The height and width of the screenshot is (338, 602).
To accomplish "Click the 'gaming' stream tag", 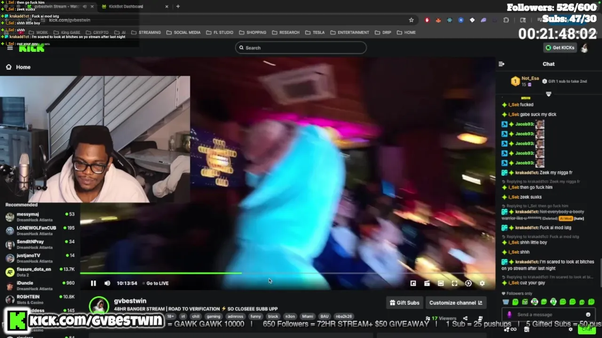I will click(x=214, y=316).
